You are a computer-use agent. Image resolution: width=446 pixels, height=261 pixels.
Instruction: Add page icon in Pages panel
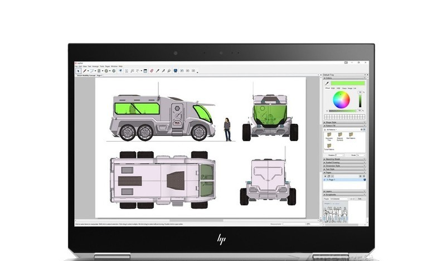pyautogui.click(x=326, y=176)
